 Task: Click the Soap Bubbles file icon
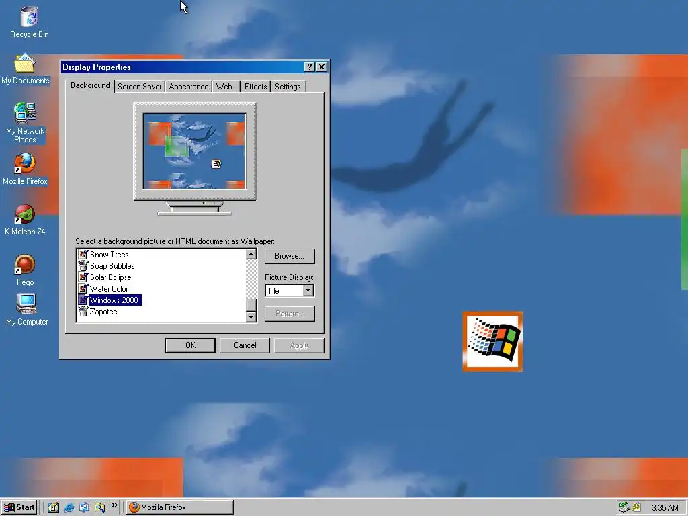pyautogui.click(x=83, y=265)
